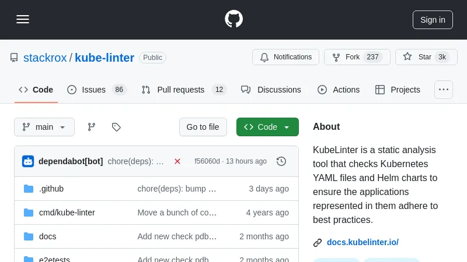Click the dependabot avatar icon
467x262 pixels.
pyautogui.click(x=28, y=161)
